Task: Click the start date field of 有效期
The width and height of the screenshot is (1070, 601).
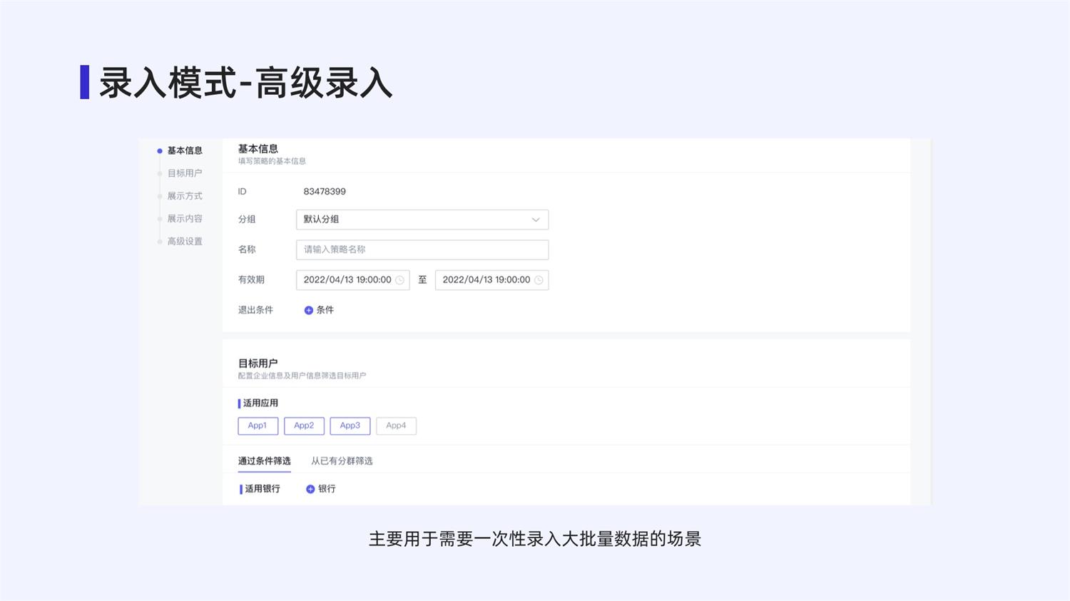Action: coord(353,280)
